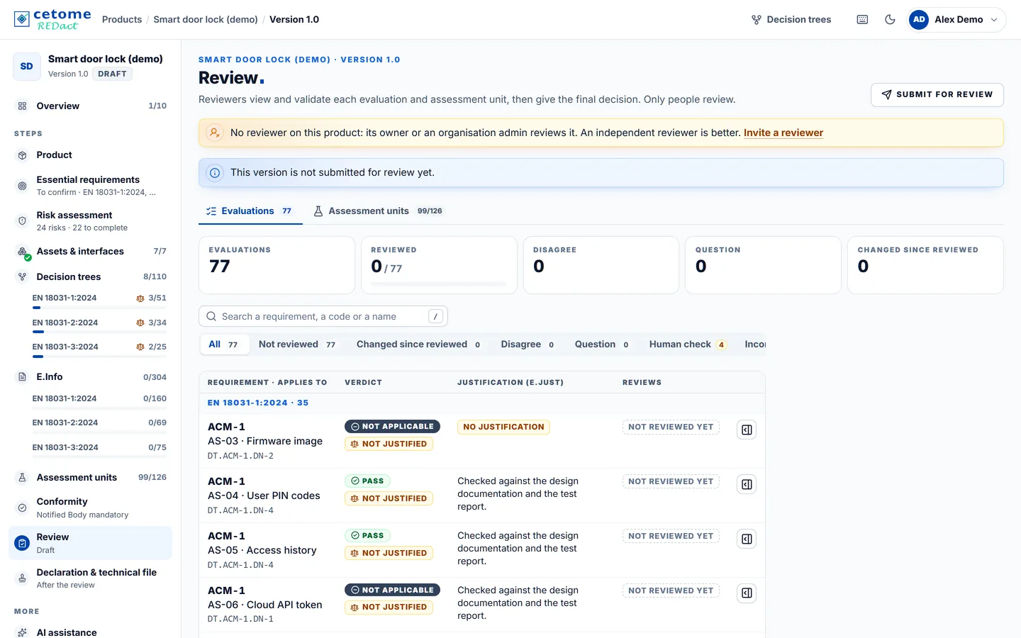The height and width of the screenshot is (638, 1021).
Task: Open the Alex Demo account dropdown
Action: tap(957, 20)
